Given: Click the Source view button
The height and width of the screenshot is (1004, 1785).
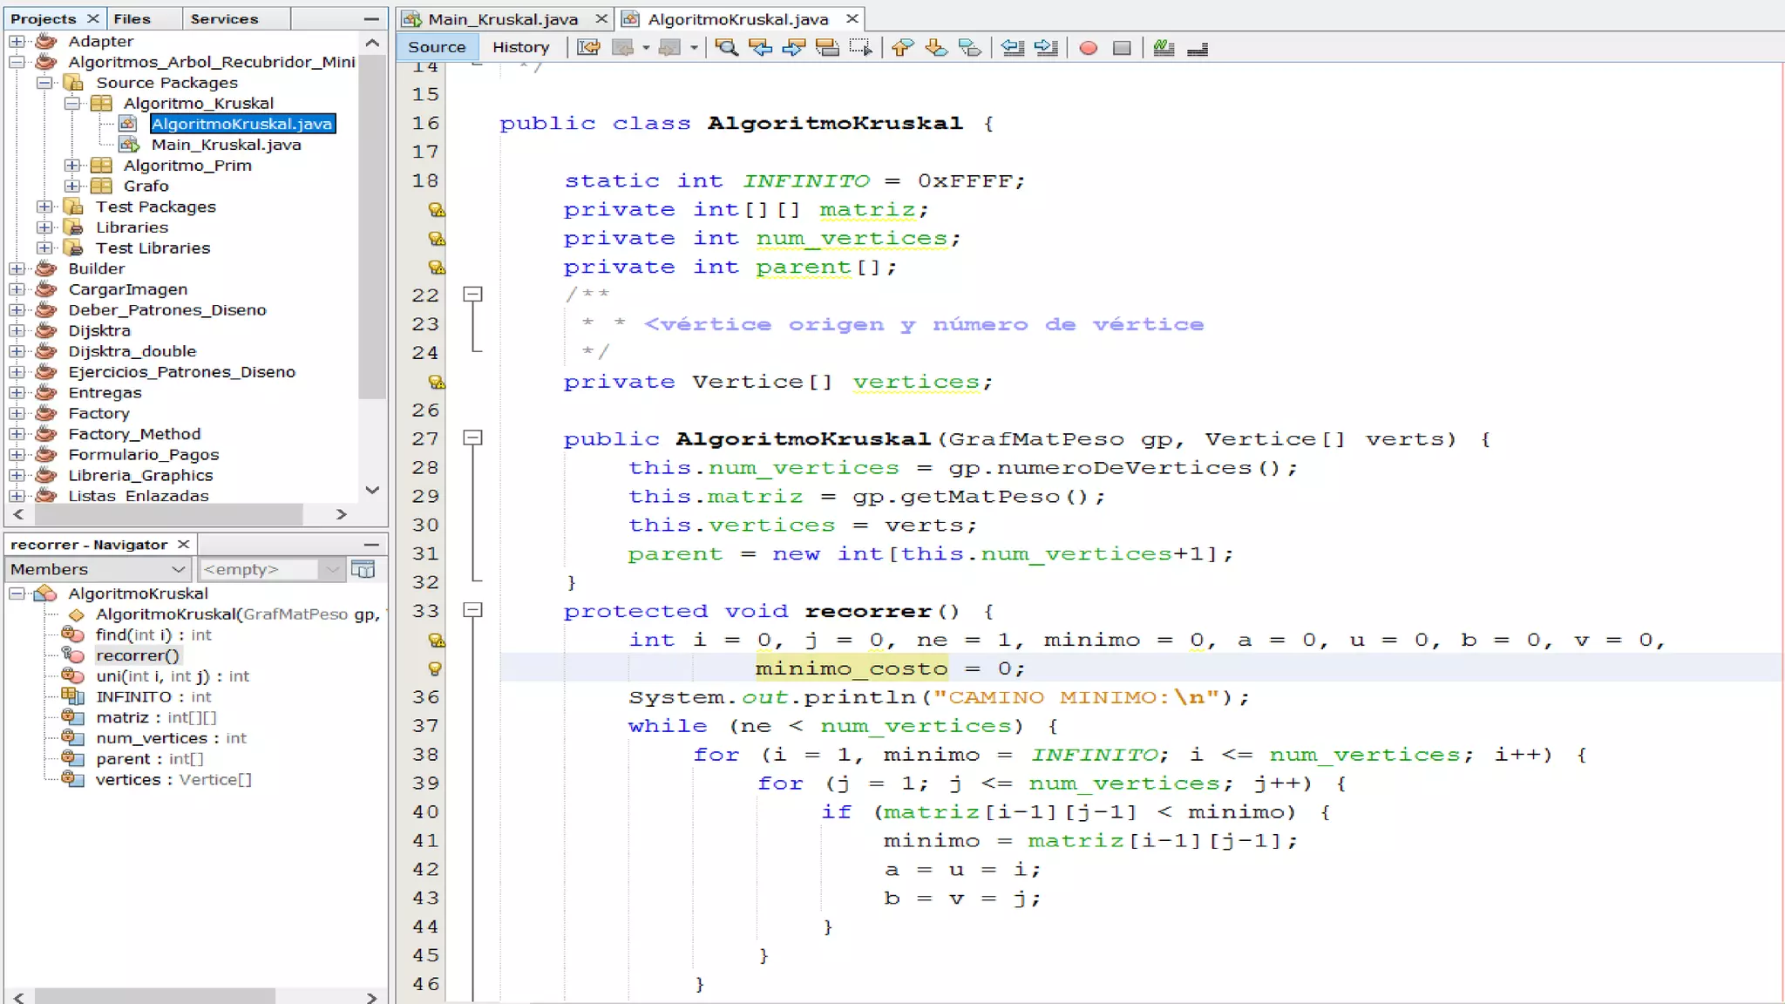Looking at the screenshot, I should (437, 47).
